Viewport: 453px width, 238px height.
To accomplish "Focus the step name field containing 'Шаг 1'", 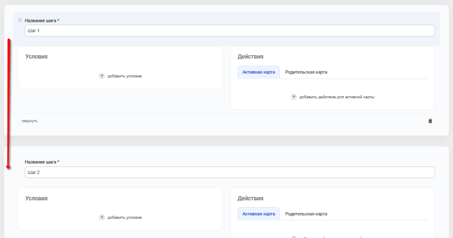I will 229,31.
